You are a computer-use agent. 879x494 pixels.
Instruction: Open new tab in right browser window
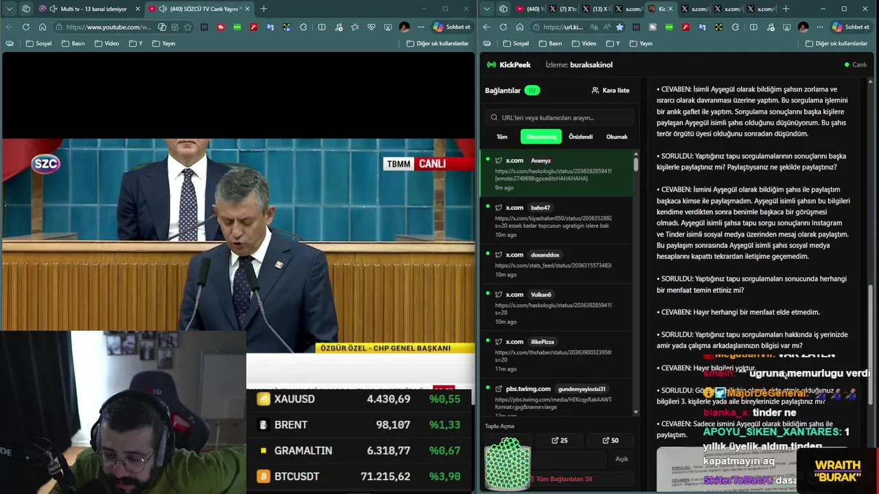(x=786, y=9)
